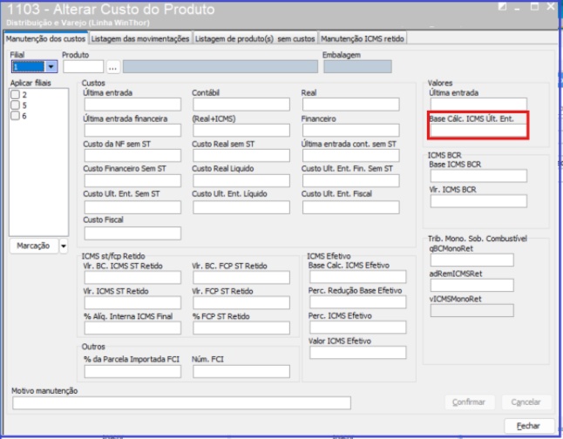Click the Cancelar button

pyautogui.click(x=526, y=402)
